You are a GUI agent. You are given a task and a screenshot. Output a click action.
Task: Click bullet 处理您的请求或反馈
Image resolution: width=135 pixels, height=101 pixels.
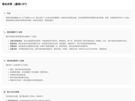(18, 75)
